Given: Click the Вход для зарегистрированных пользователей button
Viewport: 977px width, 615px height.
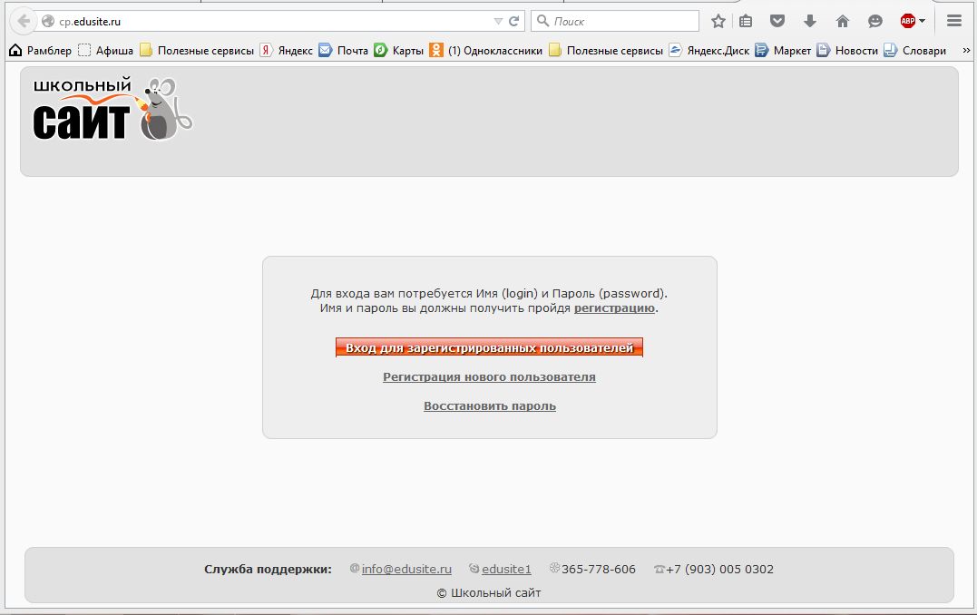Looking at the screenshot, I should (489, 347).
